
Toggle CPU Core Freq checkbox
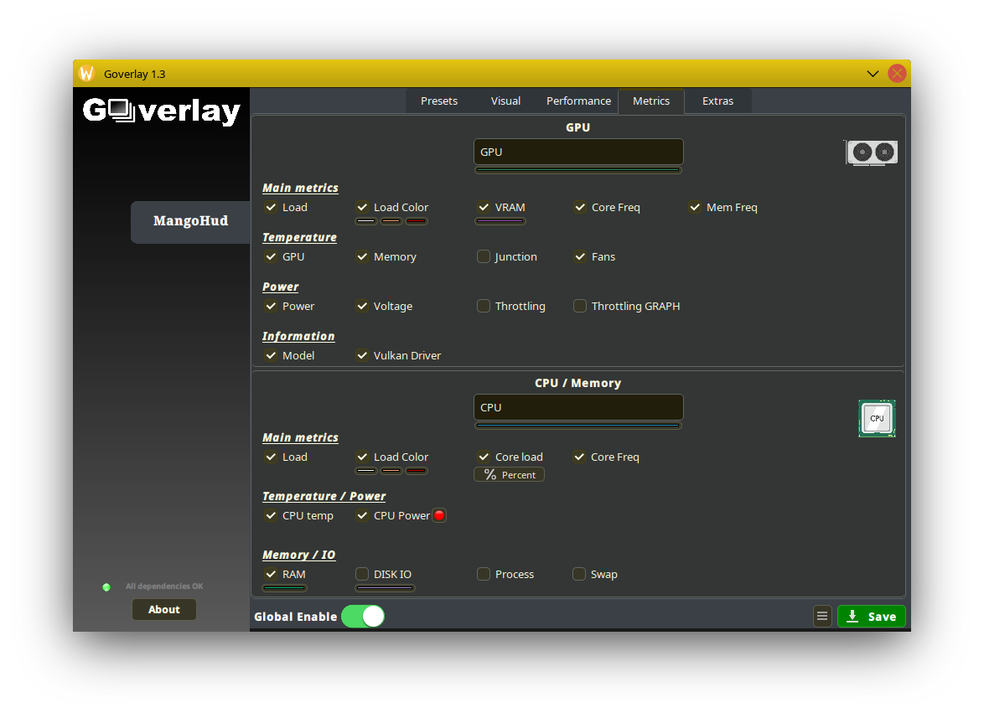(579, 457)
